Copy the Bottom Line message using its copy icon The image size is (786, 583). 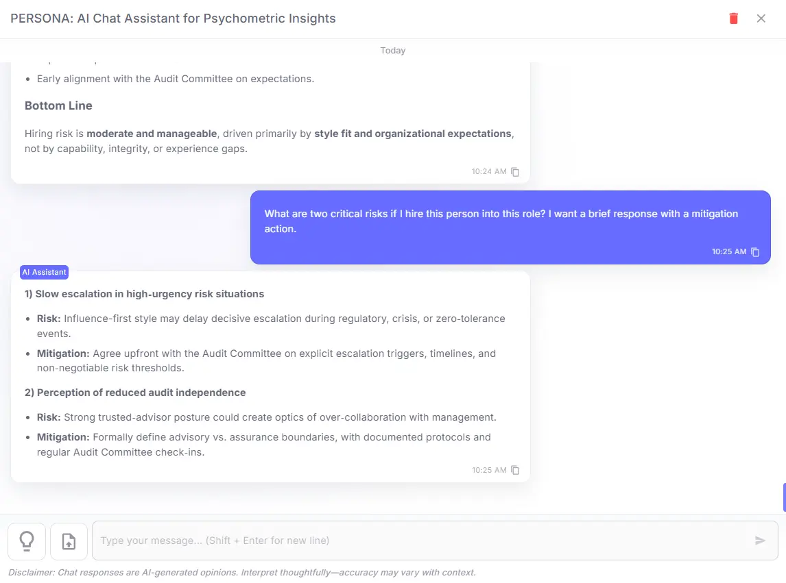pyautogui.click(x=515, y=172)
